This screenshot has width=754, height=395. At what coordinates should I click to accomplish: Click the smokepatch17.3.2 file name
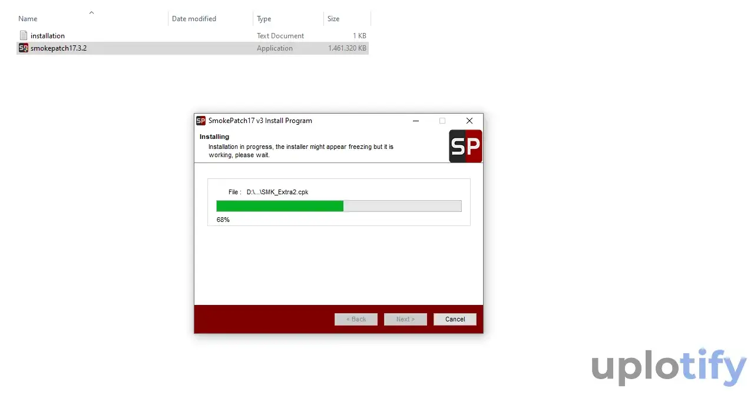58,48
